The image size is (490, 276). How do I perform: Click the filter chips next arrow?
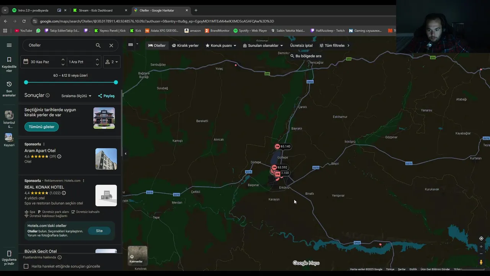point(348,45)
